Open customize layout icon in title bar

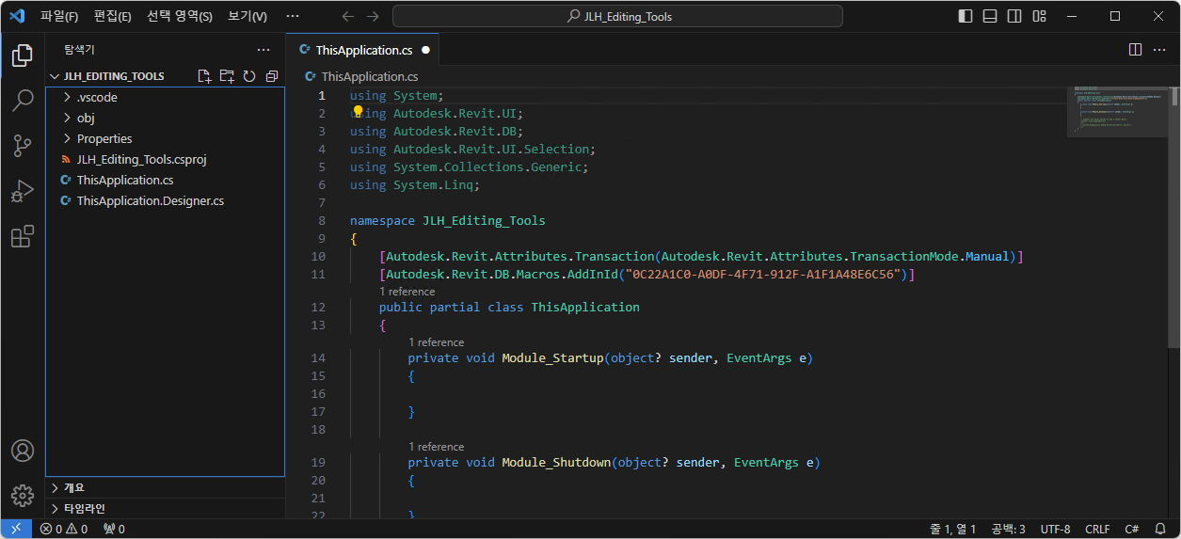1039,16
